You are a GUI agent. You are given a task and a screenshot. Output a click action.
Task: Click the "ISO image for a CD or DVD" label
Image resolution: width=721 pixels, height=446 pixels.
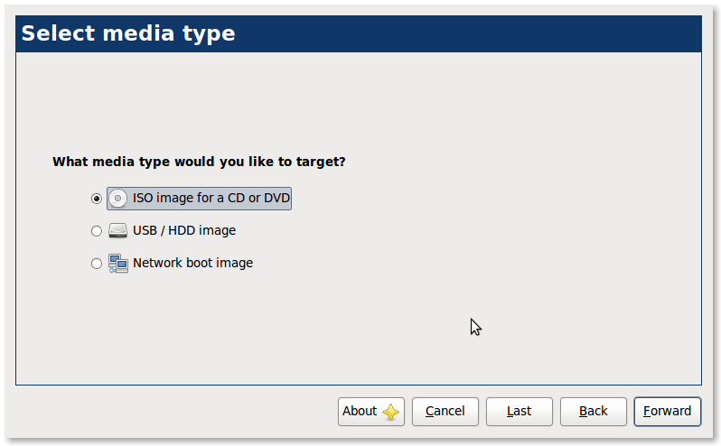(x=211, y=198)
